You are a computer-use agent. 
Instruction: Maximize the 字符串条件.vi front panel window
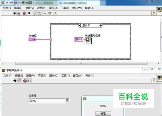pos(151,69)
